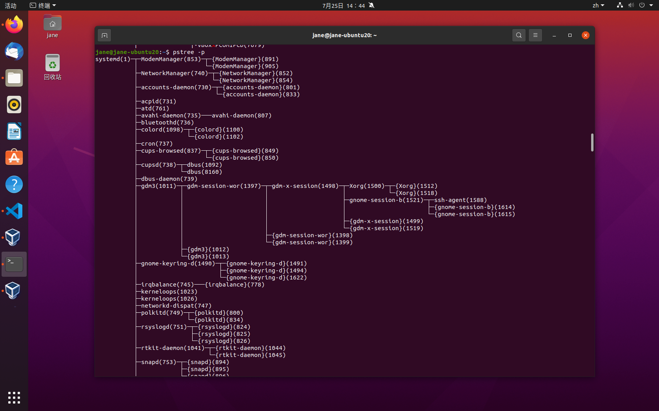Click 'ssh-agent(1588)' process

tap(461, 200)
